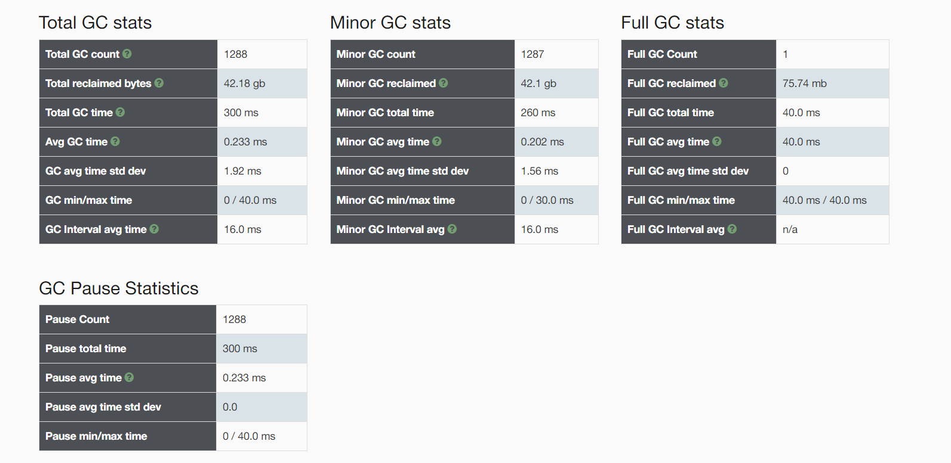Viewport: 951px width, 463px height.
Task: Click the 75.74 mb Full GC reclaimed value
Action: point(805,83)
